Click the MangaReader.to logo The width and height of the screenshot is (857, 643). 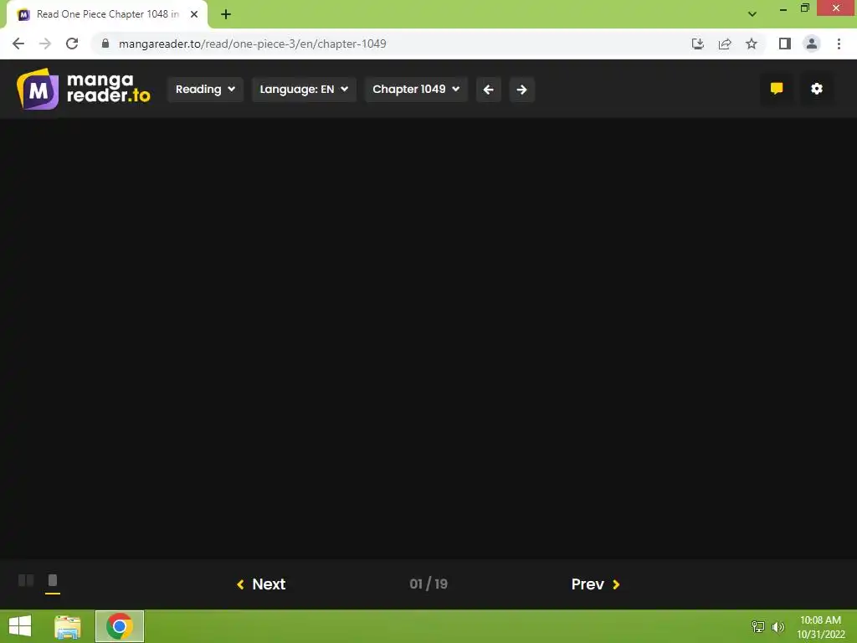[83, 89]
